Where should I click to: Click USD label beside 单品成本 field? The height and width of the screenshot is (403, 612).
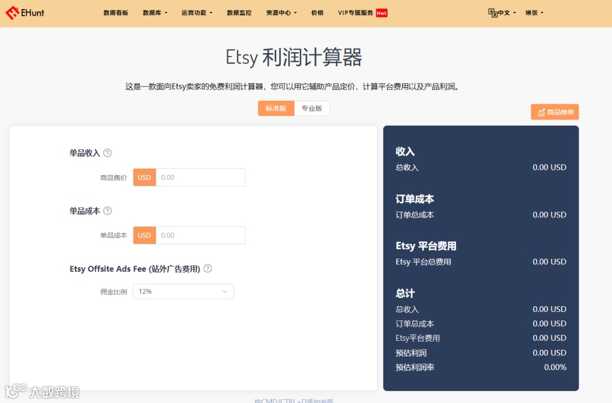[x=144, y=235]
